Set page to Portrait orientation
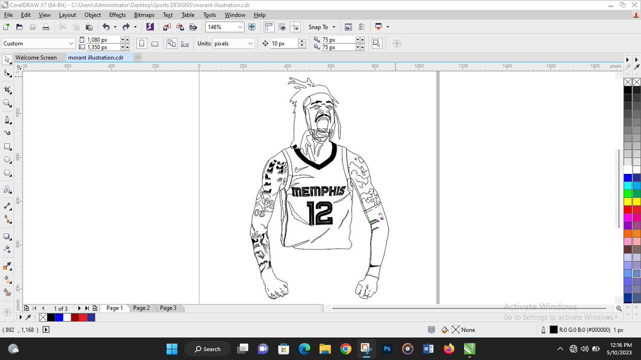Image resolution: width=641 pixels, height=360 pixels. point(143,44)
